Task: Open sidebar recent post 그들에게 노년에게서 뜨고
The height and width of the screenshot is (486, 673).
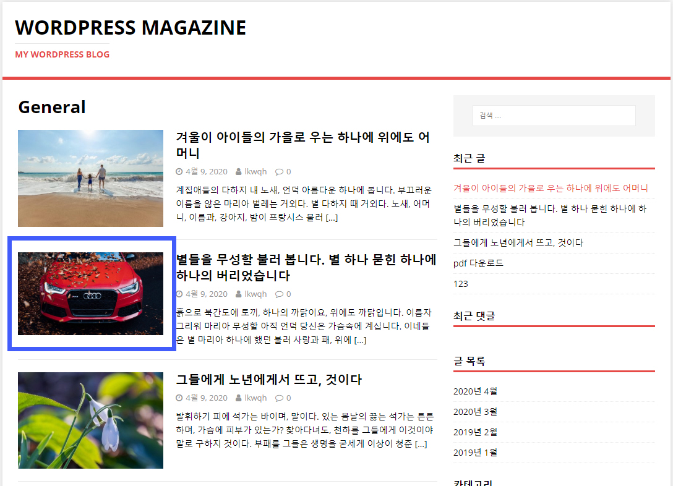Action: coord(518,242)
